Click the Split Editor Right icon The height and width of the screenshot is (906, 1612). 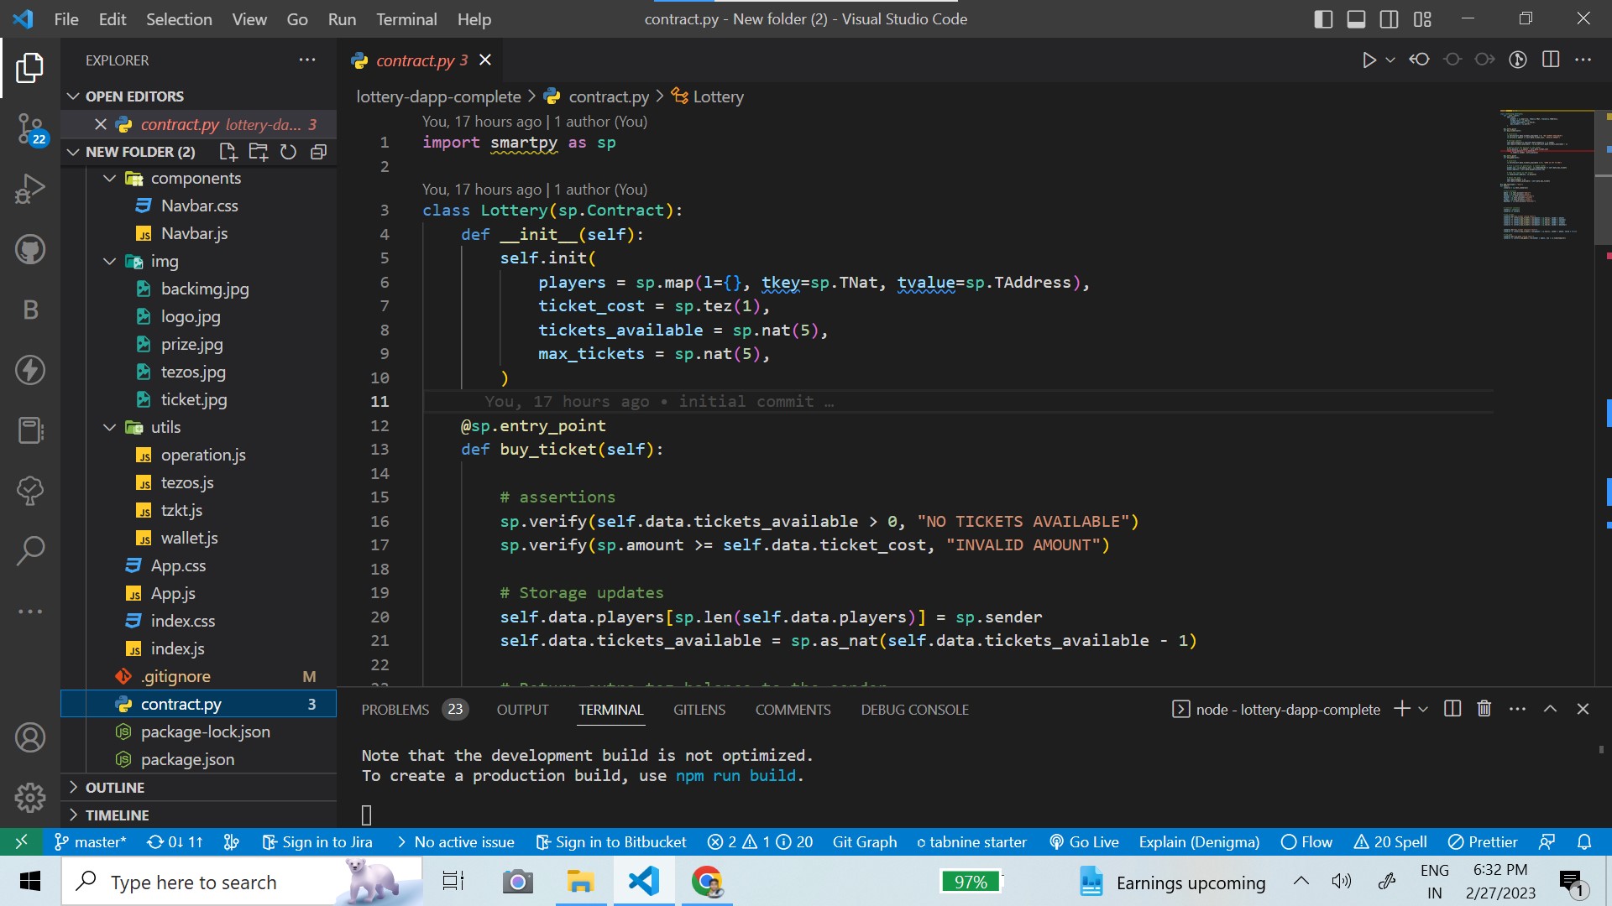[1551, 60]
